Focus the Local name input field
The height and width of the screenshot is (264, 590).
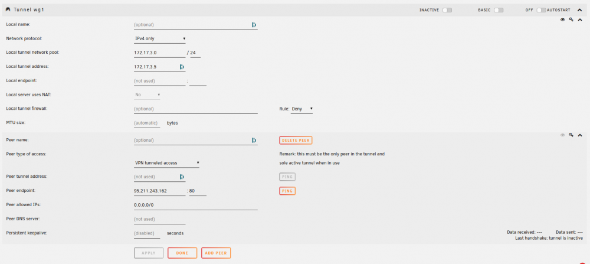click(x=196, y=24)
